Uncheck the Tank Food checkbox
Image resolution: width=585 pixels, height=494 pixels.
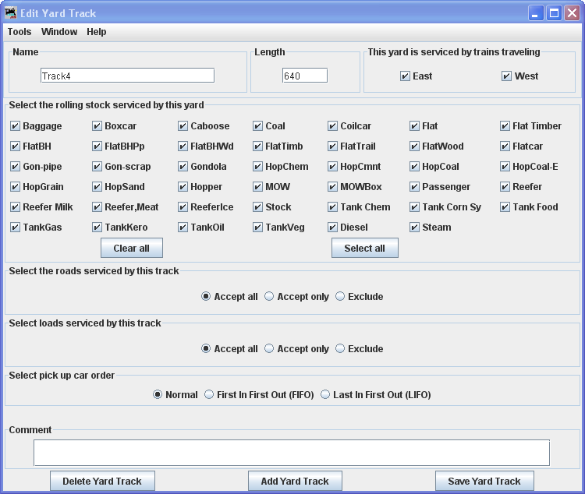pyautogui.click(x=505, y=207)
